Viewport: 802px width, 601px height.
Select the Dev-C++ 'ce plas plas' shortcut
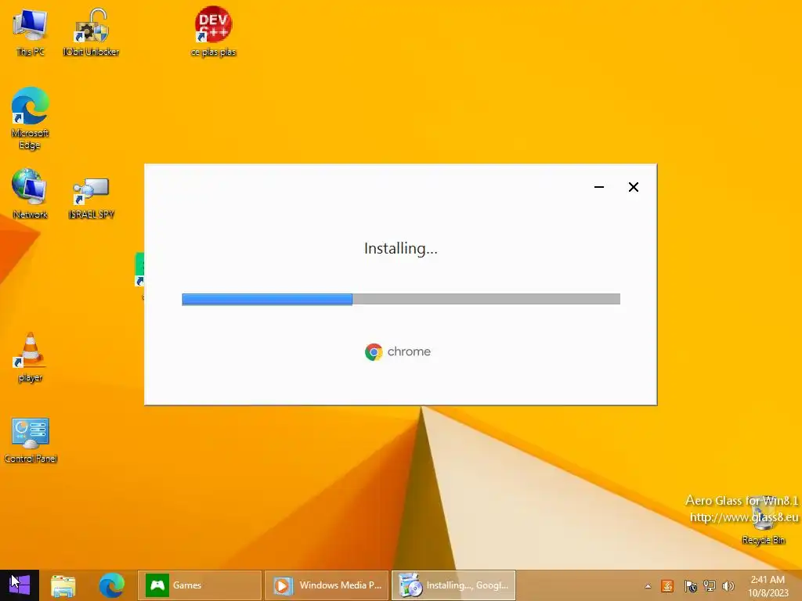coord(213,31)
